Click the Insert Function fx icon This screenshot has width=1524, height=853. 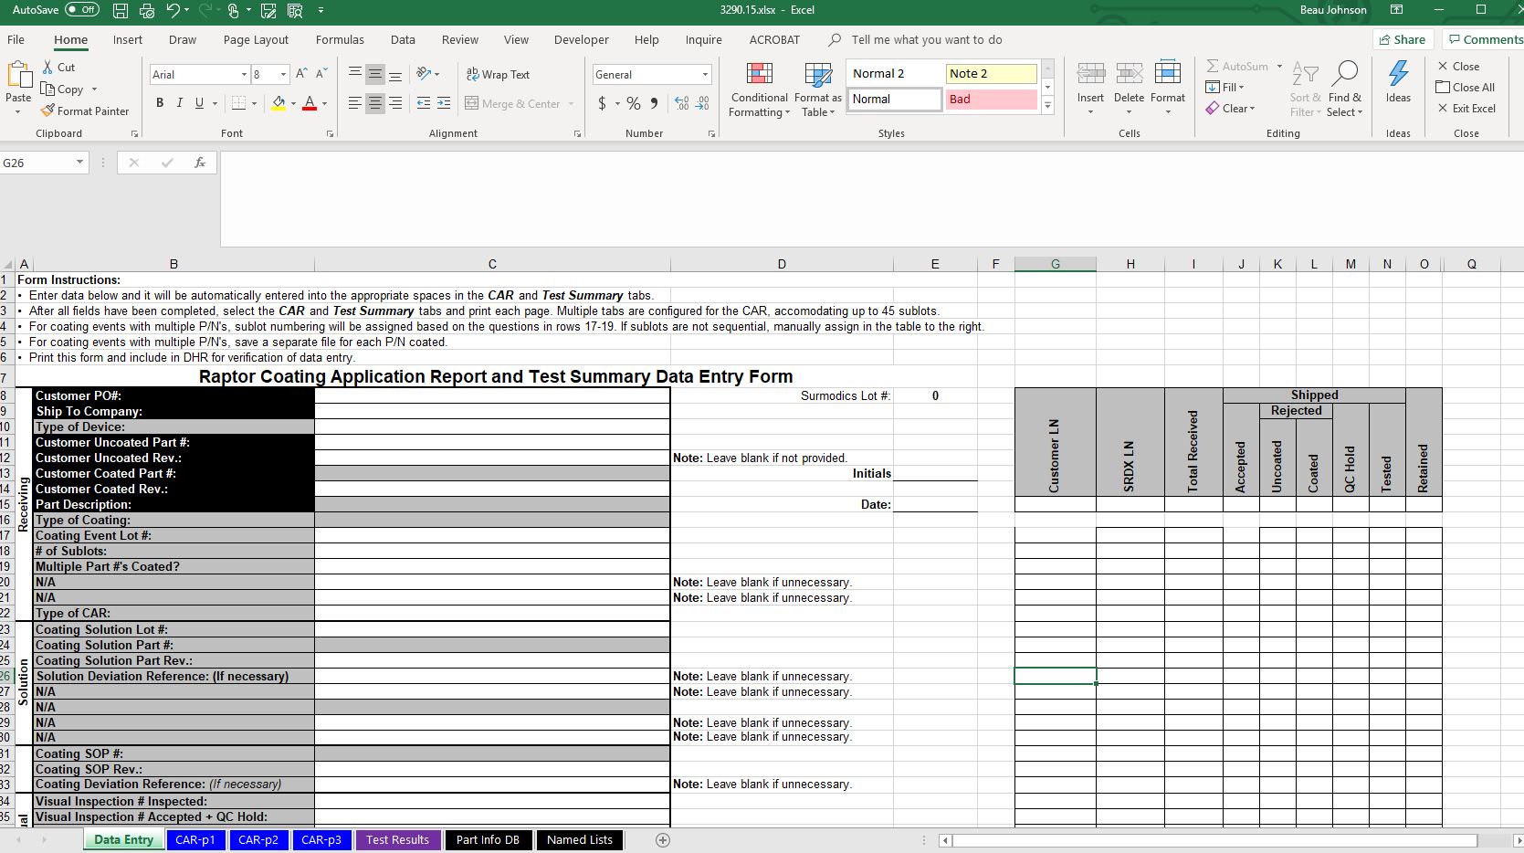click(200, 163)
